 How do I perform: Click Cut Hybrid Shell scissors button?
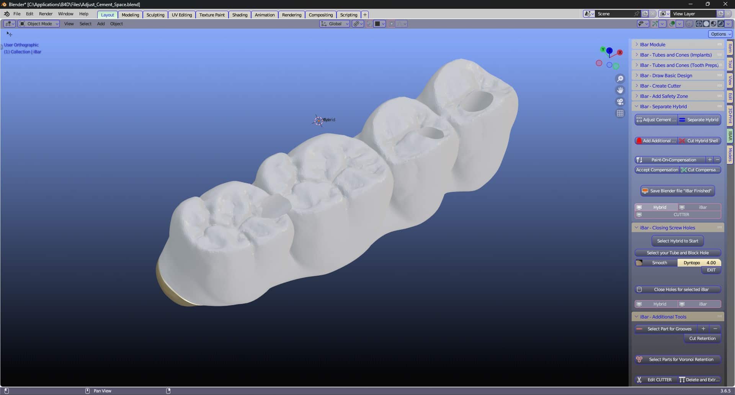[699, 141]
